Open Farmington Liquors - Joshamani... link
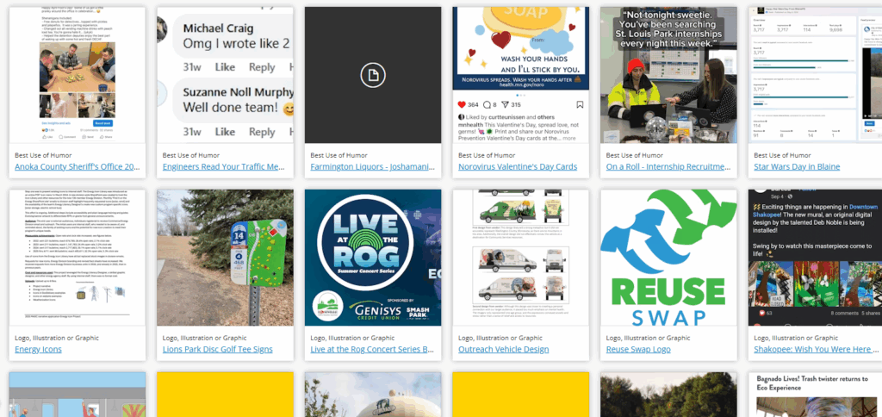The image size is (882, 417). pos(373,166)
